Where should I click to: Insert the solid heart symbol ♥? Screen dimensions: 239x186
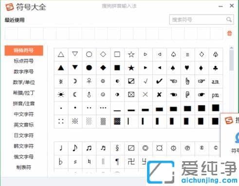click(x=187, y=68)
